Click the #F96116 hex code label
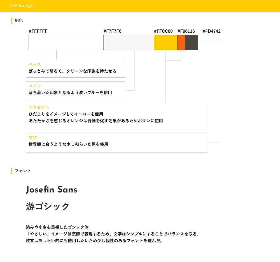This screenshot has height=262, width=280. pyautogui.click(x=186, y=31)
